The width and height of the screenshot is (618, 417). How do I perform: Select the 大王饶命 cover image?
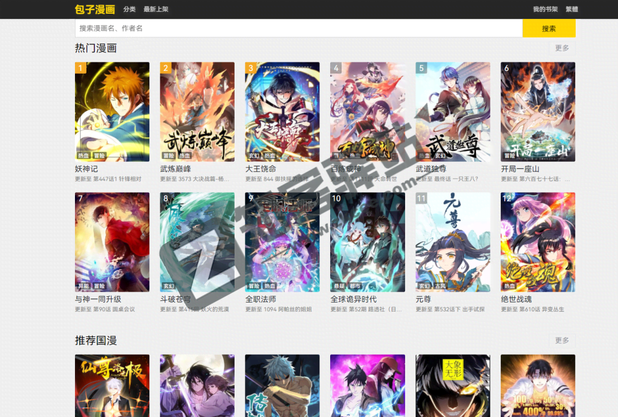point(282,112)
